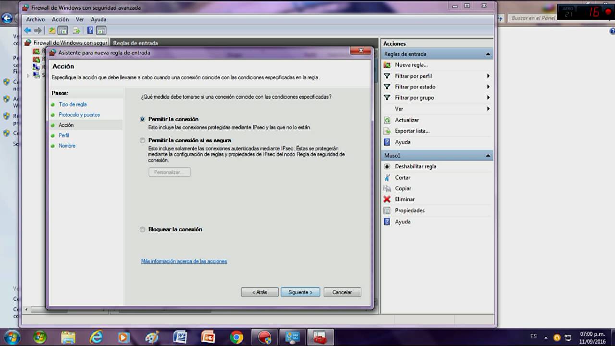Show hidden system tray icons arrow
Screen dimensions: 615x346
[x=546, y=337]
